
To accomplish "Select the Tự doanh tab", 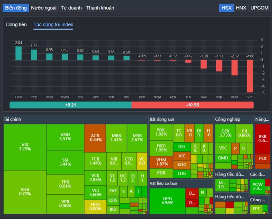I will click(x=71, y=8).
